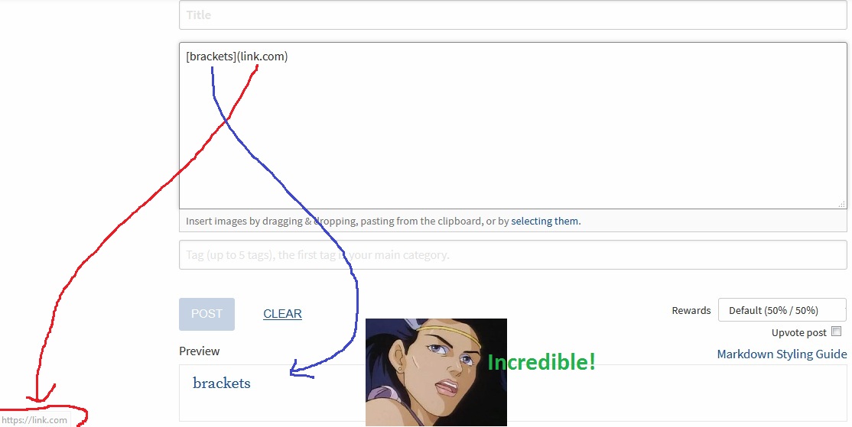
Task: Click the https://link.com status bar tooltip
Action: pyautogui.click(x=34, y=420)
